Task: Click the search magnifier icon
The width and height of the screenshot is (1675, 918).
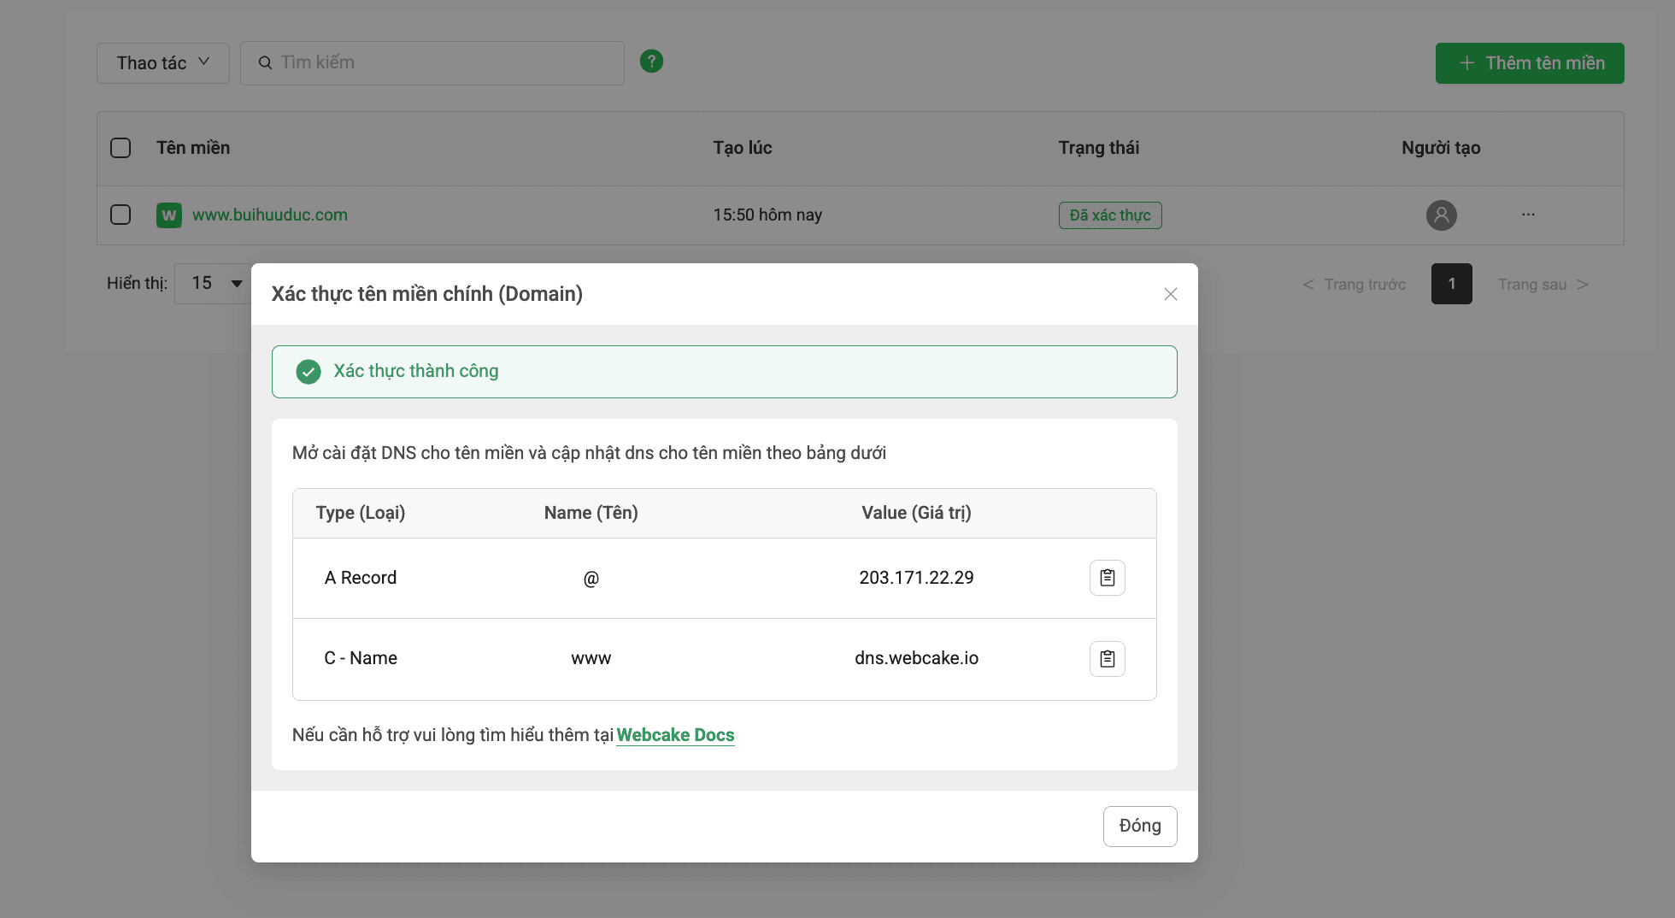Action: (265, 62)
